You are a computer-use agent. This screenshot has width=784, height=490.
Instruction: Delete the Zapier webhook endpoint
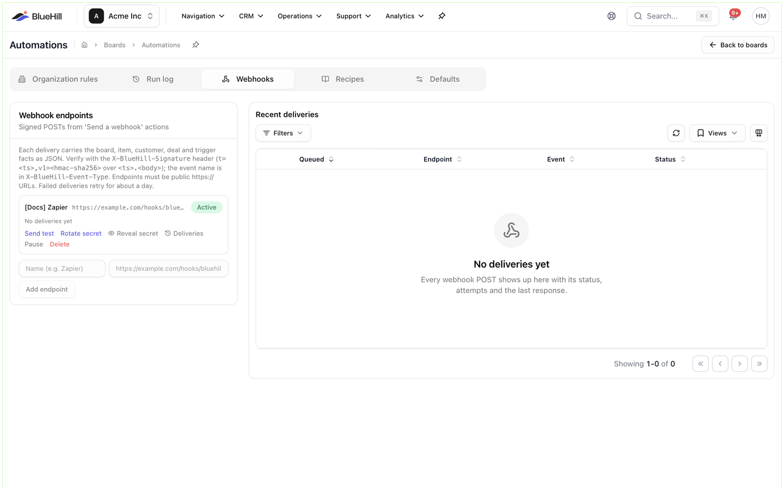tap(60, 244)
